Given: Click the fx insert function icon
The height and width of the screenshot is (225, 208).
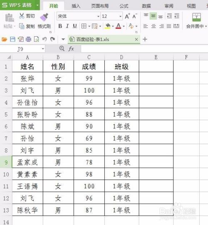Looking at the screenshot, I should 71,49.
